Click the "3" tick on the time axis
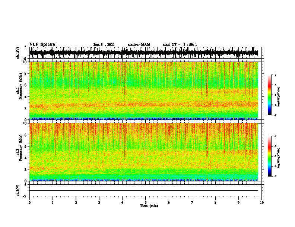This screenshot has height=227, width=295. (x=99, y=203)
